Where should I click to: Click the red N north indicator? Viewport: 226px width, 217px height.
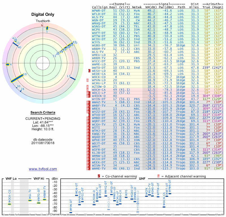click(42, 25)
